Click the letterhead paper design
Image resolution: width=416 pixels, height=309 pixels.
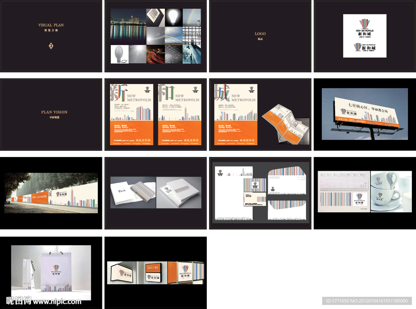point(234,193)
